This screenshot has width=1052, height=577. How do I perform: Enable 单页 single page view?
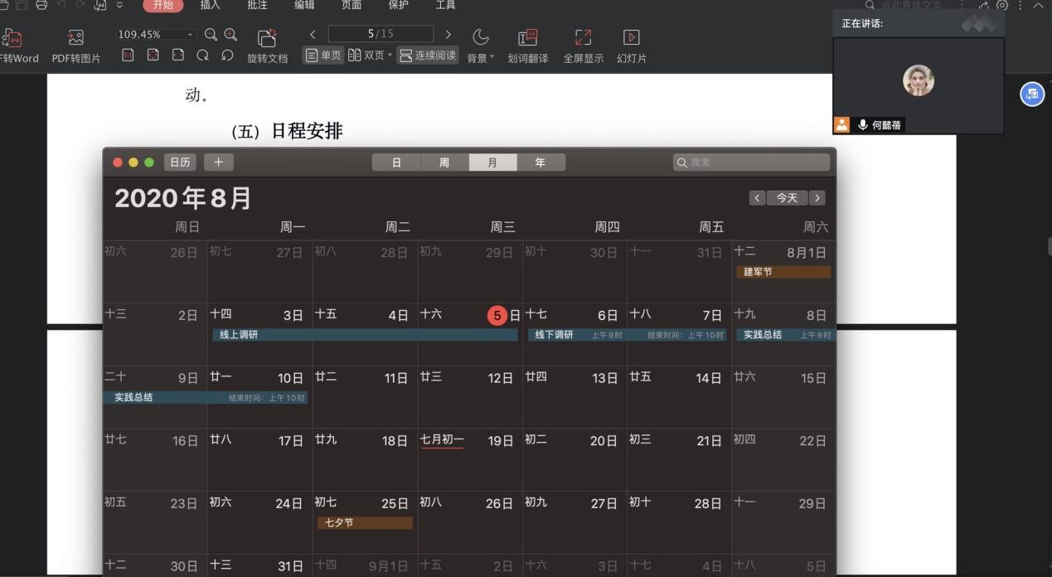[x=323, y=56]
